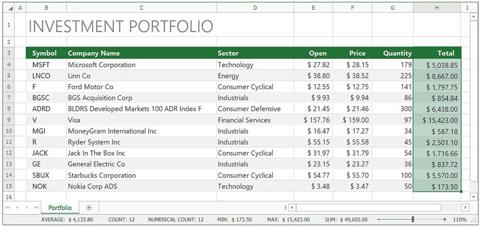The image size is (481, 228).
Task: Select column G header
Action: (392, 8)
